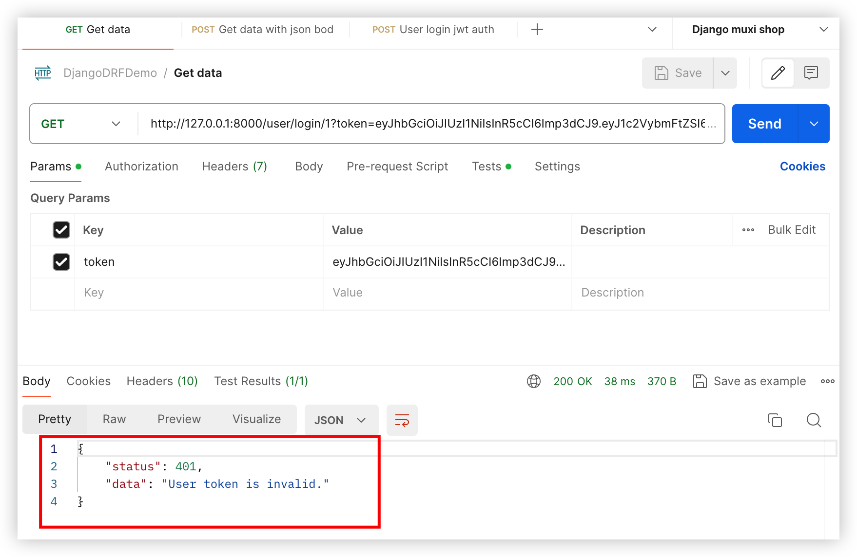Open the Headers (10) response tab
This screenshot has height=557, width=857.
(x=162, y=381)
